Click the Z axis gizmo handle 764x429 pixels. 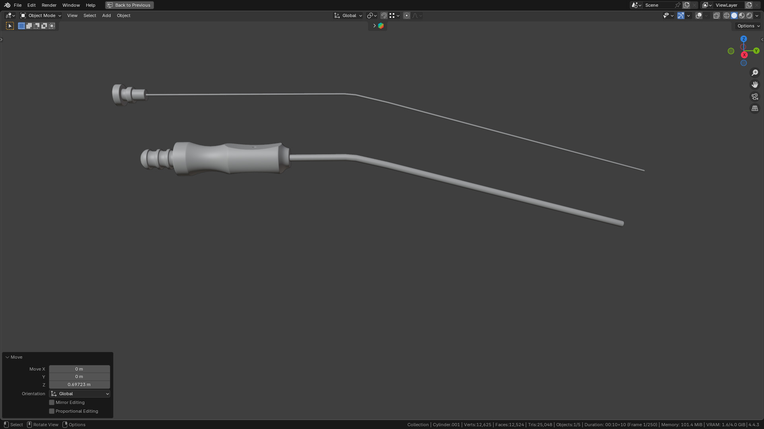pyautogui.click(x=743, y=39)
